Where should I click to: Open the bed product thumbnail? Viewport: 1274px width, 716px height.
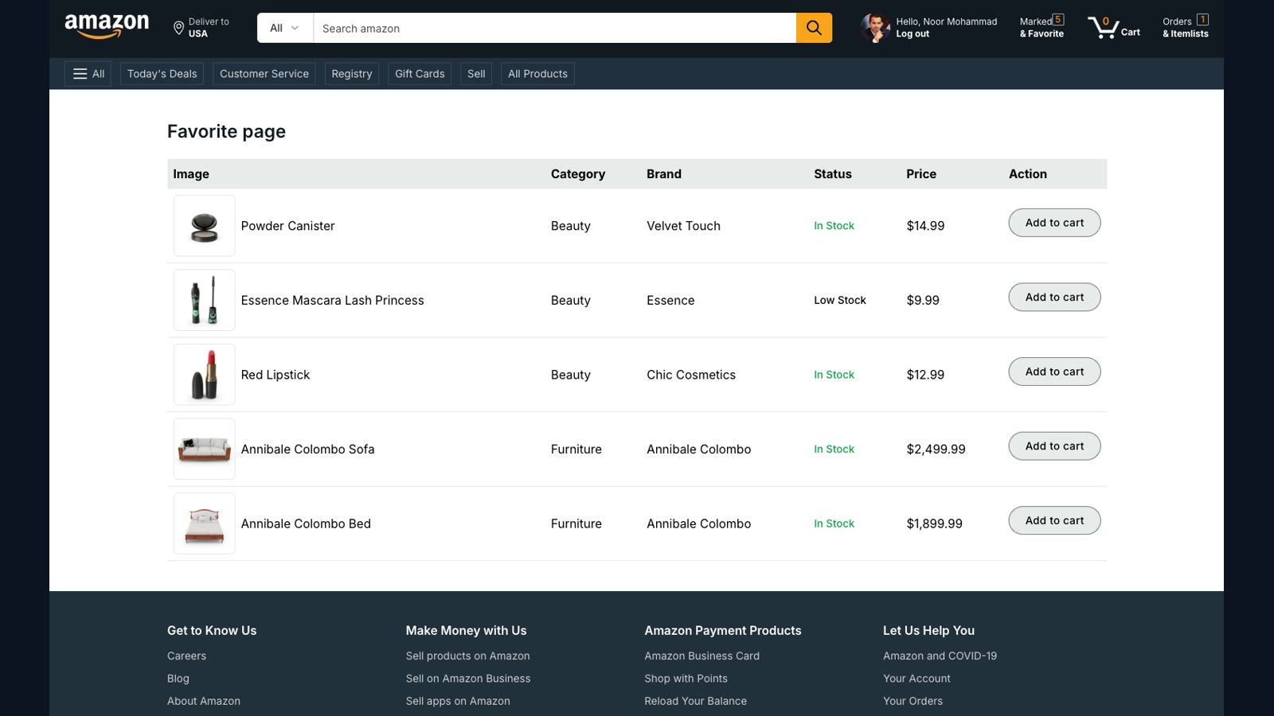[205, 523]
